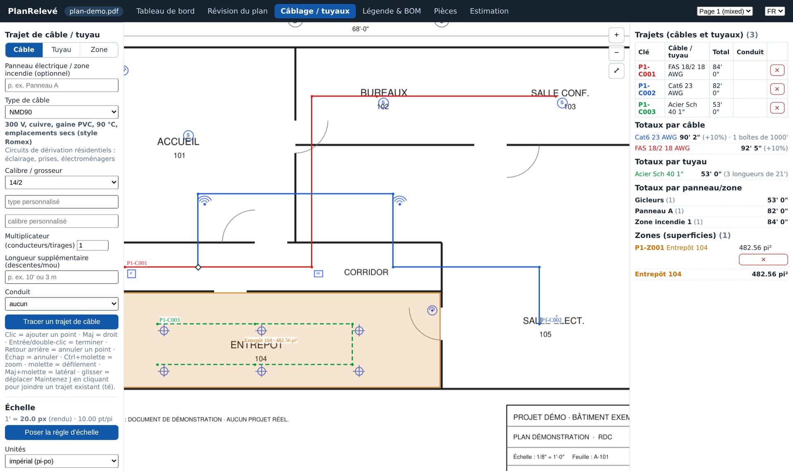Image resolution: width=793 pixels, height=471 pixels.
Task: Click Tracer un trajet de câble
Action: (62, 322)
